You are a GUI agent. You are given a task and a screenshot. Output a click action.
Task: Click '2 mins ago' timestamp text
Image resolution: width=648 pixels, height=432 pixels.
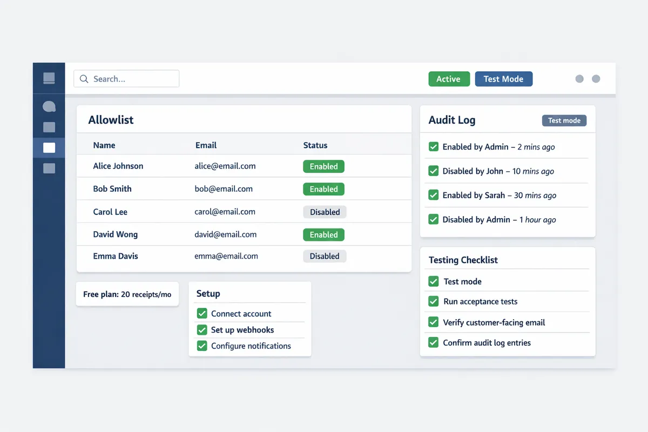click(x=536, y=147)
